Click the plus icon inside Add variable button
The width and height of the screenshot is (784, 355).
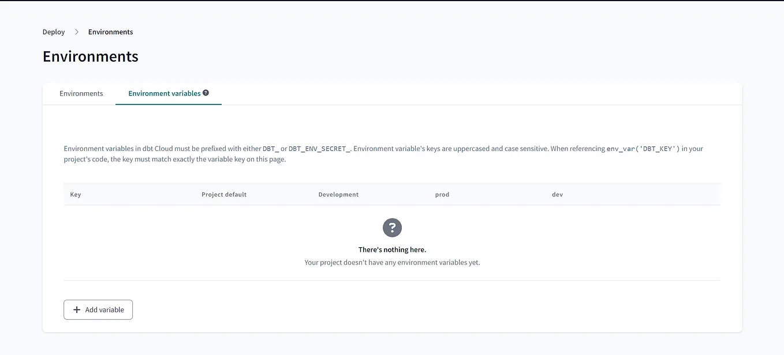(77, 309)
